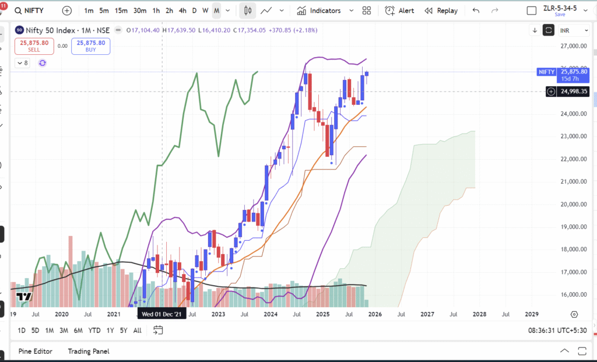The height and width of the screenshot is (362, 597).
Task: Open the Indicators panel
Action: click(319, 10)
